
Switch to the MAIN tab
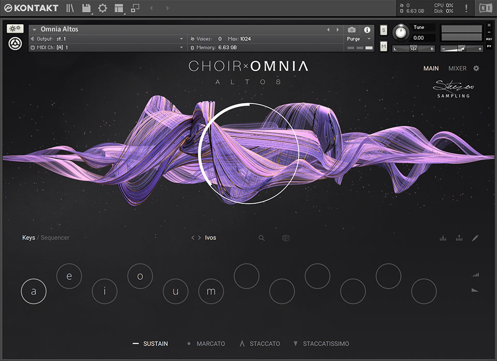pyautogui.click(x=431, y=68)
